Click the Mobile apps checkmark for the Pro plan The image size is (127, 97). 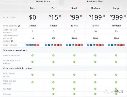pyautogui.click(x=53, y=62)
